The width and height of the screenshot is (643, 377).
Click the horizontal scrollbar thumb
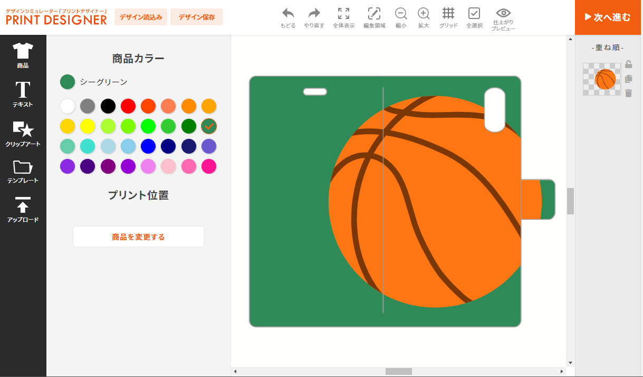pos(398,372)
